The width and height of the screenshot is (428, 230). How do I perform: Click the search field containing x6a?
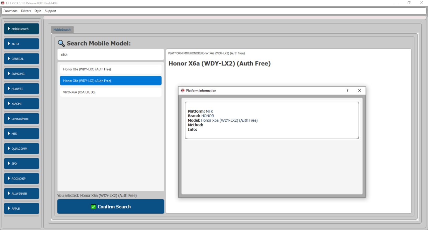[x=110, y=54]
